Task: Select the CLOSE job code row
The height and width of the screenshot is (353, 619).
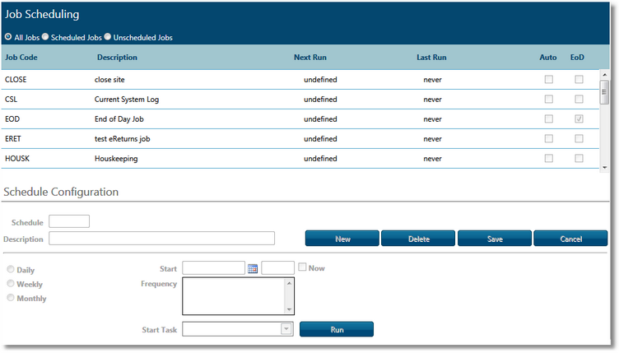Action: pyautogui.click(x=300, y=79)
